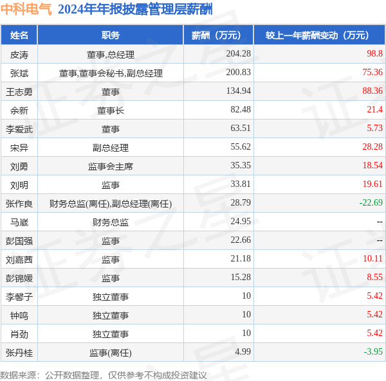Select the name cell 王志勇
Screen dimensions: 386x381
pyautogui.click(x=19, y=92)
